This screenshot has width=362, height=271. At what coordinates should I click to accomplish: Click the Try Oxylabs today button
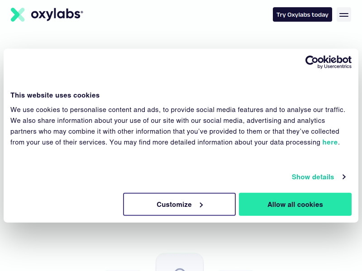(x=302, y=14)
